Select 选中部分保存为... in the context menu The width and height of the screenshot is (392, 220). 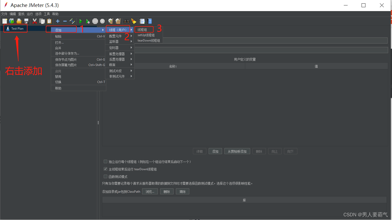click(x=79, y=53)
